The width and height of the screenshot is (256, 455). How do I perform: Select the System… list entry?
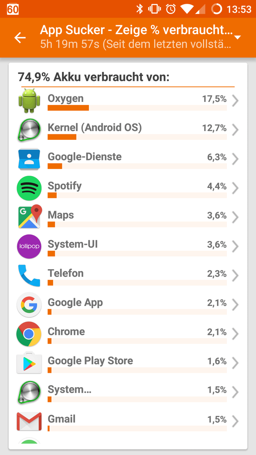(x=128, y=392)
